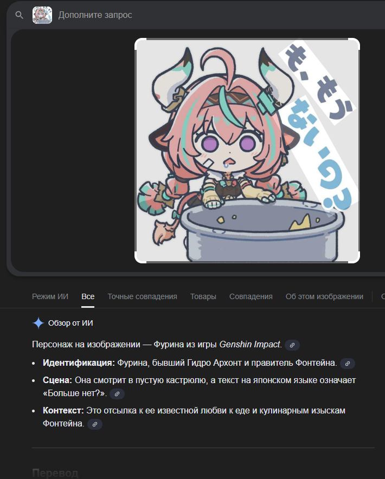Switch to the "Режим ИИ" tab
Image resolution: width=385 pixels, height=479 pixels.
[x=50, y=296]
